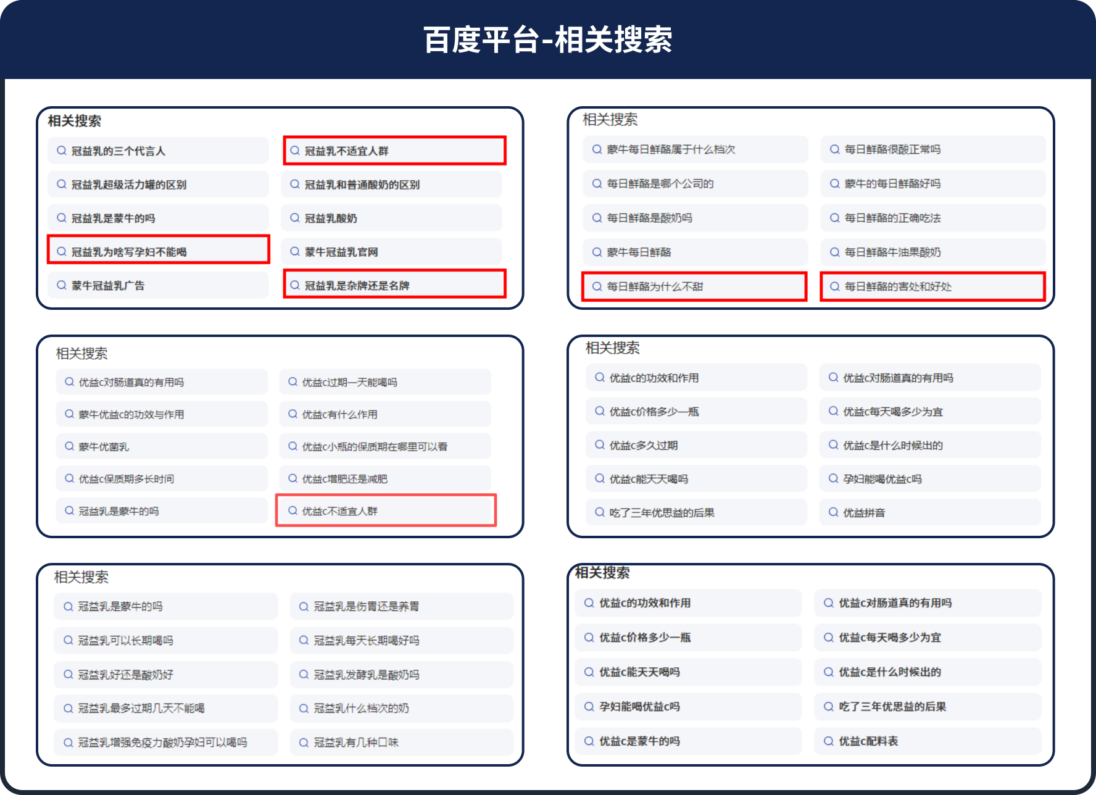Screen dimensions: 1096x795
Task: Select 蒙牛的每日鲜酪好吗 related search
Action: point(933,183)
